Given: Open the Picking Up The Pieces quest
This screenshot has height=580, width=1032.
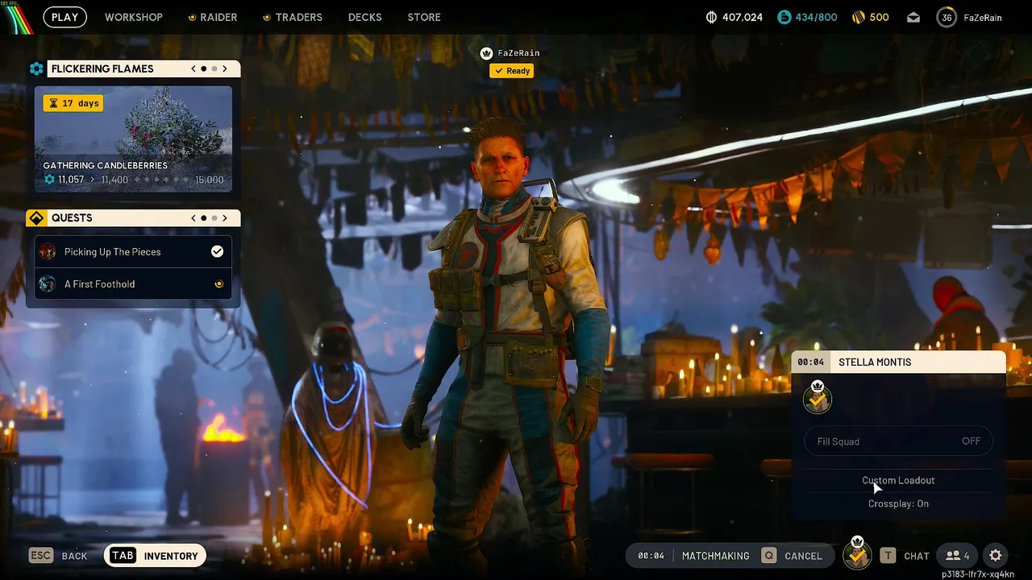Looking at the screenshot, I should coord(133,251).
